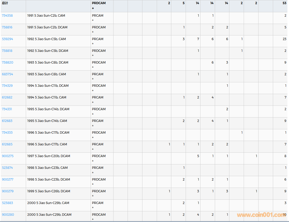The image size is (289, 222).
Task: Click the 总计 header label
Action: [x=5, y=3]
